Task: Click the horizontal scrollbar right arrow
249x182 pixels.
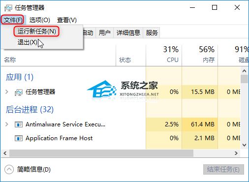Action: coord(236,153)
